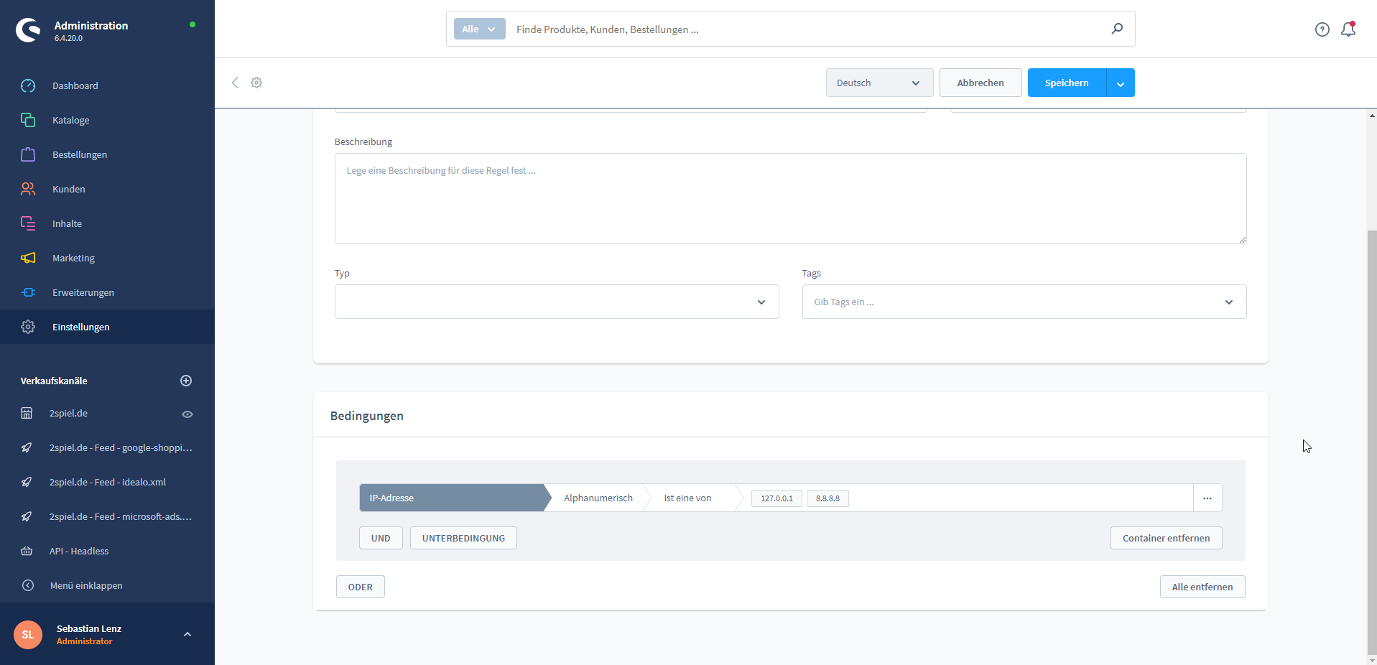Click the API - Headless basket icon
1377x665 pixels.
27,551
